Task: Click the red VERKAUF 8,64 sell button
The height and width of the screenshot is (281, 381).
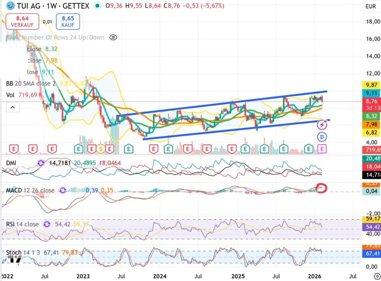Action: 22,21
